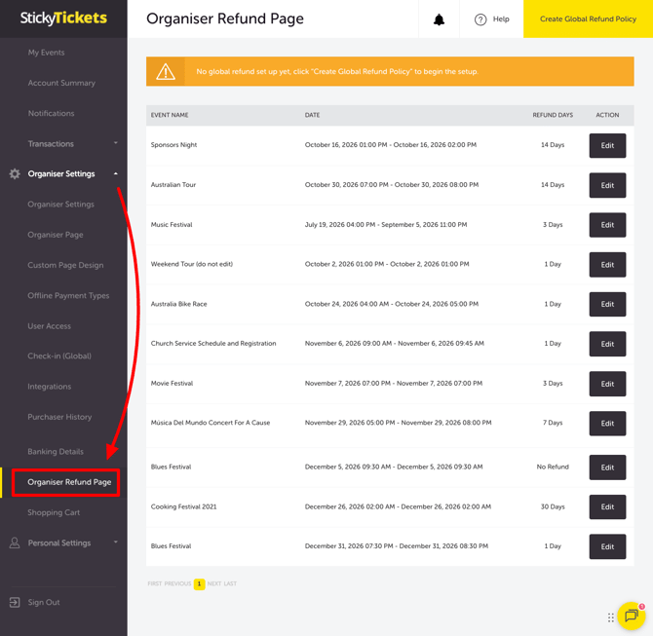Image resolution: width=653 pixels, height=636 pixels.
Task: Click the Sign Out door icon
Action: click(15, 602)
